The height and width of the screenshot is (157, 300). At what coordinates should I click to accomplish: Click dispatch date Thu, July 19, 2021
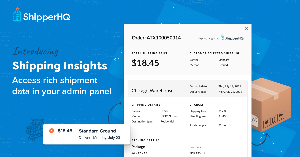[230, 86]
